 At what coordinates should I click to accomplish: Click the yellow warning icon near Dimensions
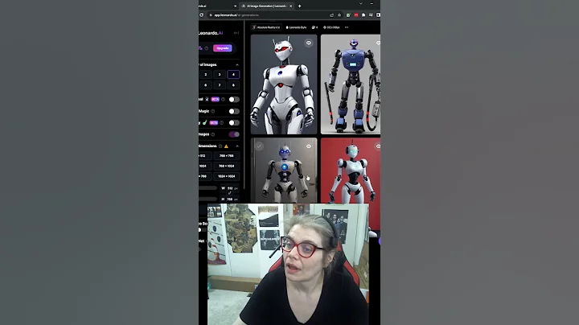pos(226,146)
